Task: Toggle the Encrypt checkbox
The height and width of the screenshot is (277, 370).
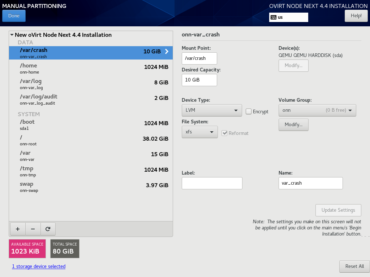Action: coord(249,111)
